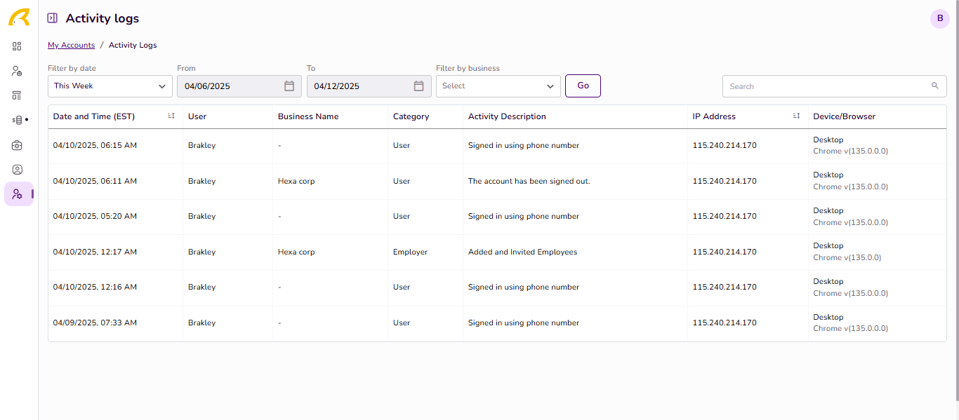
Task: Open the user with lock sidebar icon
Action: pyautogui.click(x=17, y=71)
